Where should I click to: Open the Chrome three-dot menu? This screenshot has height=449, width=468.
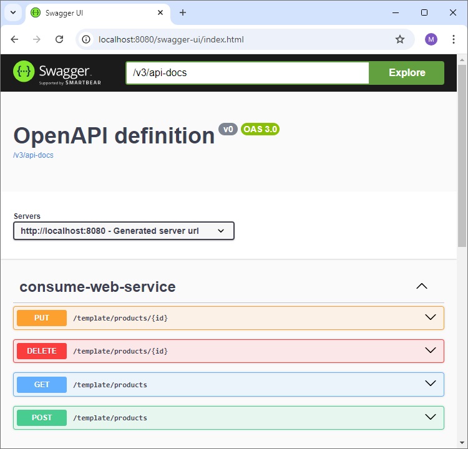(454, 39)
